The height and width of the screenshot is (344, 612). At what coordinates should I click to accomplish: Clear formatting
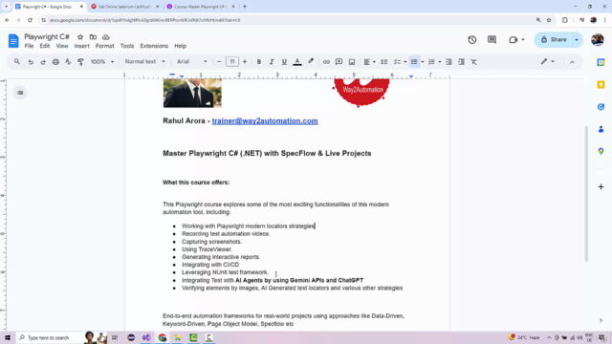tap(474, 61)
